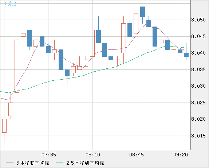Click the 5本移動平均線 legend text
Image resolution: width=209 pixels, height=168 pixels.
click(33, 163)
